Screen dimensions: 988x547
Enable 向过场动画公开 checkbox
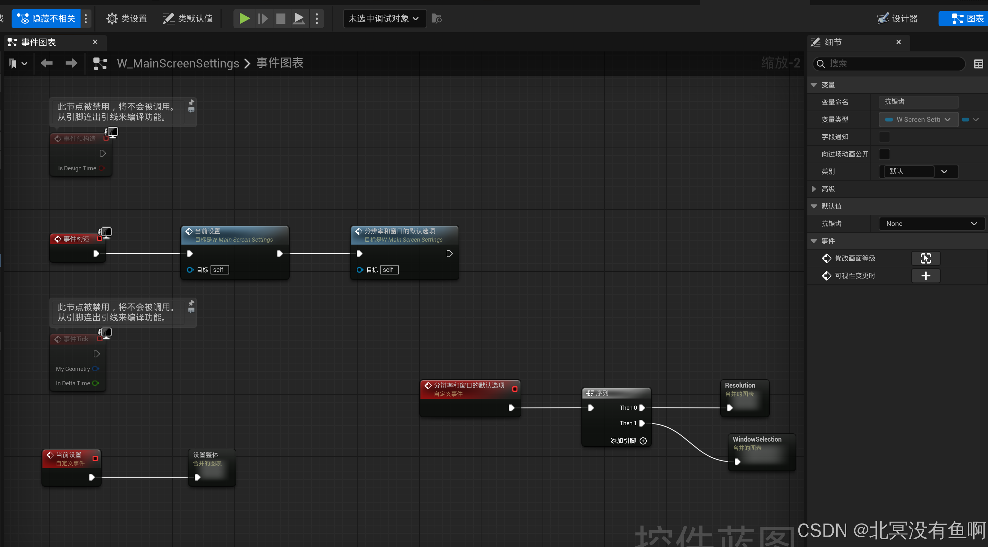(x=884, y=154)
